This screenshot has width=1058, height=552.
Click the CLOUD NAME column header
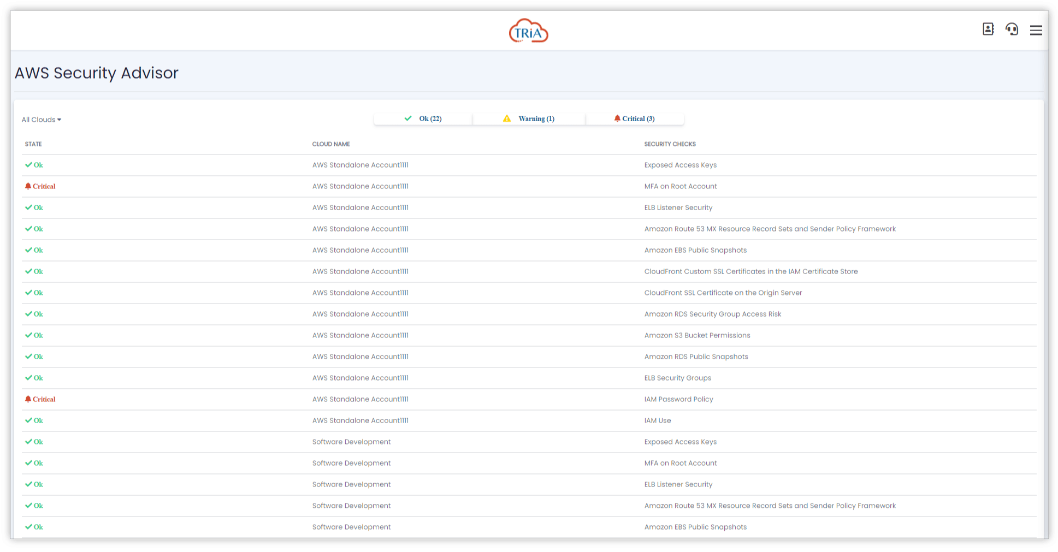[x=331, y=144]
